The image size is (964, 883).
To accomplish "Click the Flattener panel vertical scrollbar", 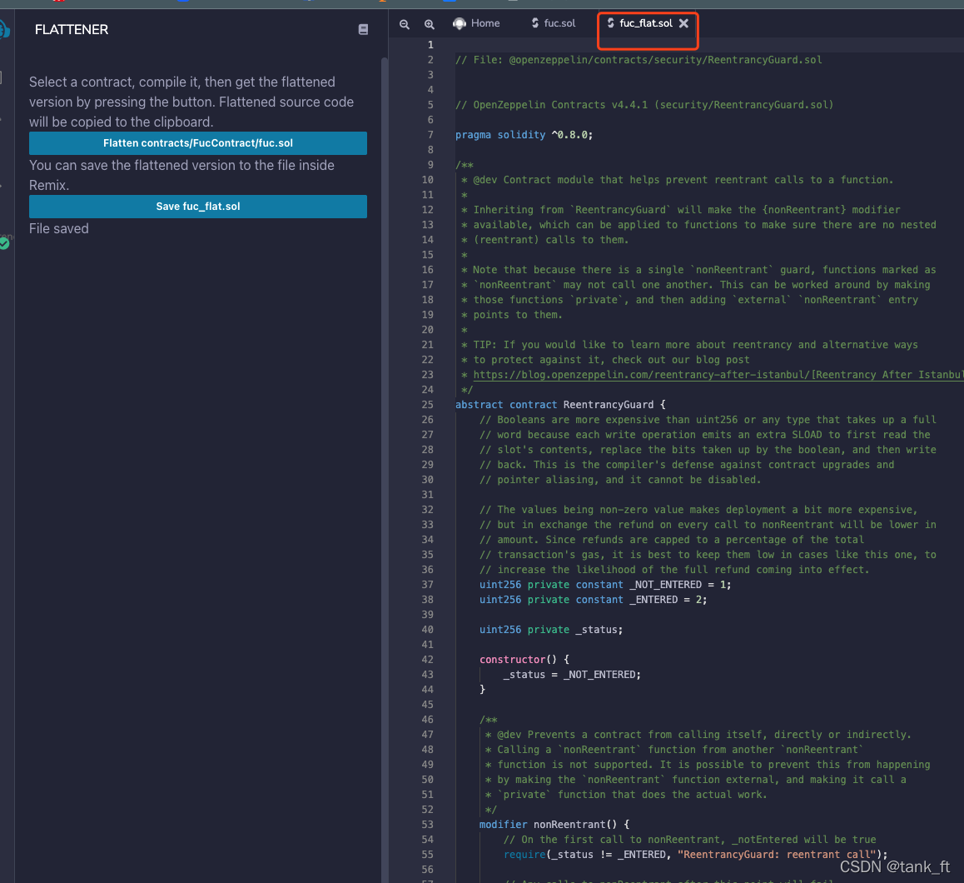I will click(x=385, y=467).
